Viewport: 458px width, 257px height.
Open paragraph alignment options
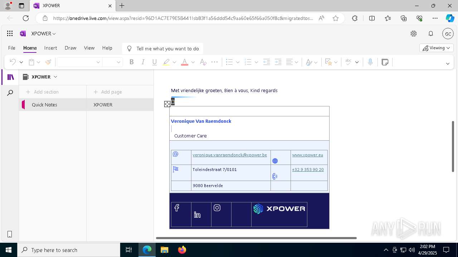(x=292, y=62)
